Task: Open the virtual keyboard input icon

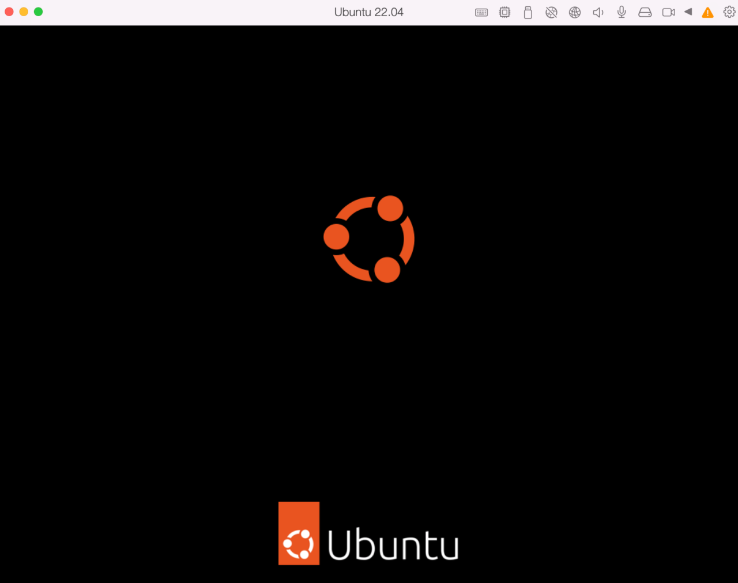Action: (x=481, y=12)
